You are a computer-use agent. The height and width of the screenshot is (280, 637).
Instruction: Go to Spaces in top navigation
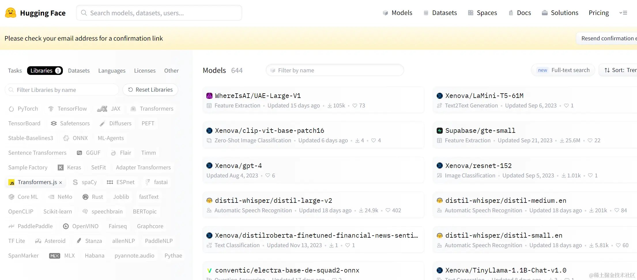pos(483,13)
